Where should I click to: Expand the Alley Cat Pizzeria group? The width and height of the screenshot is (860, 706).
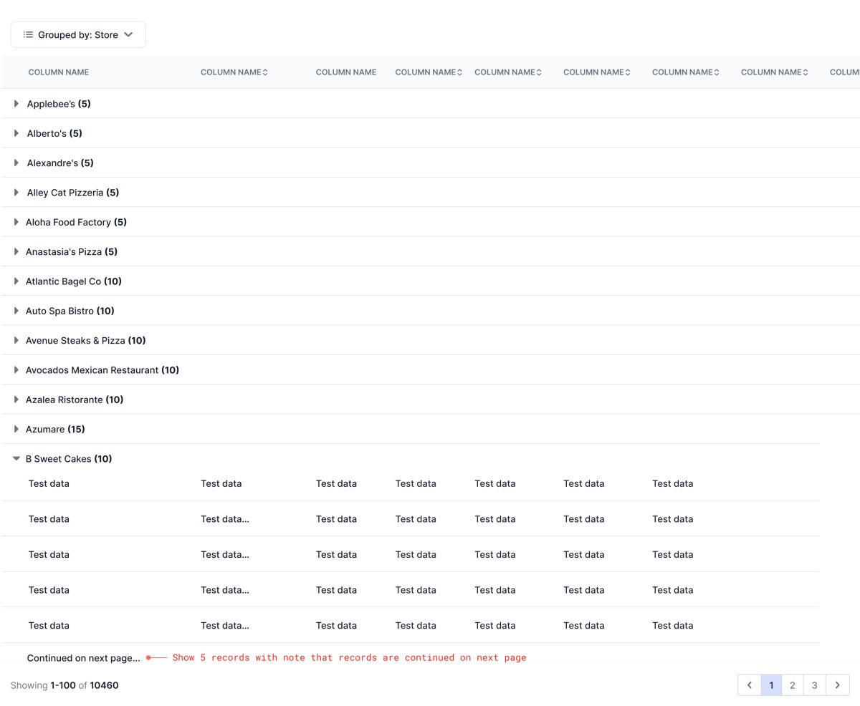(16, 193)
